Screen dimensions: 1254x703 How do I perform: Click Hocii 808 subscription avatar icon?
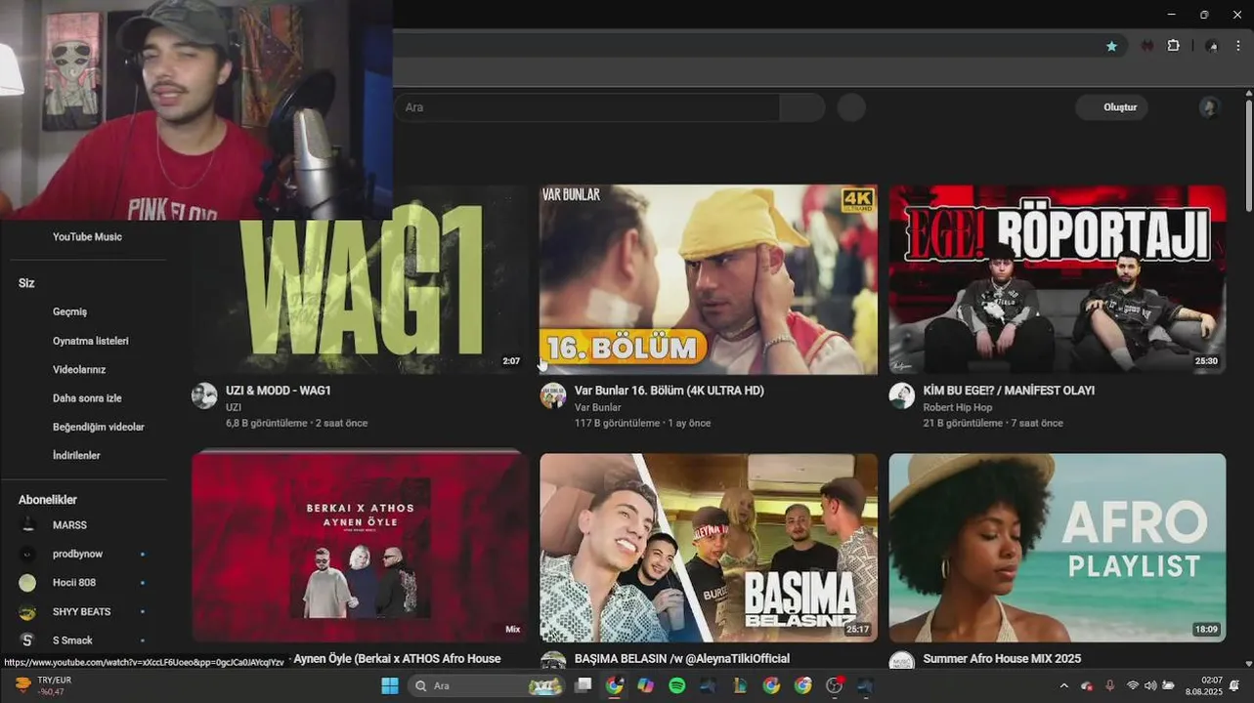pyautogui.click(x=28, y=583)
